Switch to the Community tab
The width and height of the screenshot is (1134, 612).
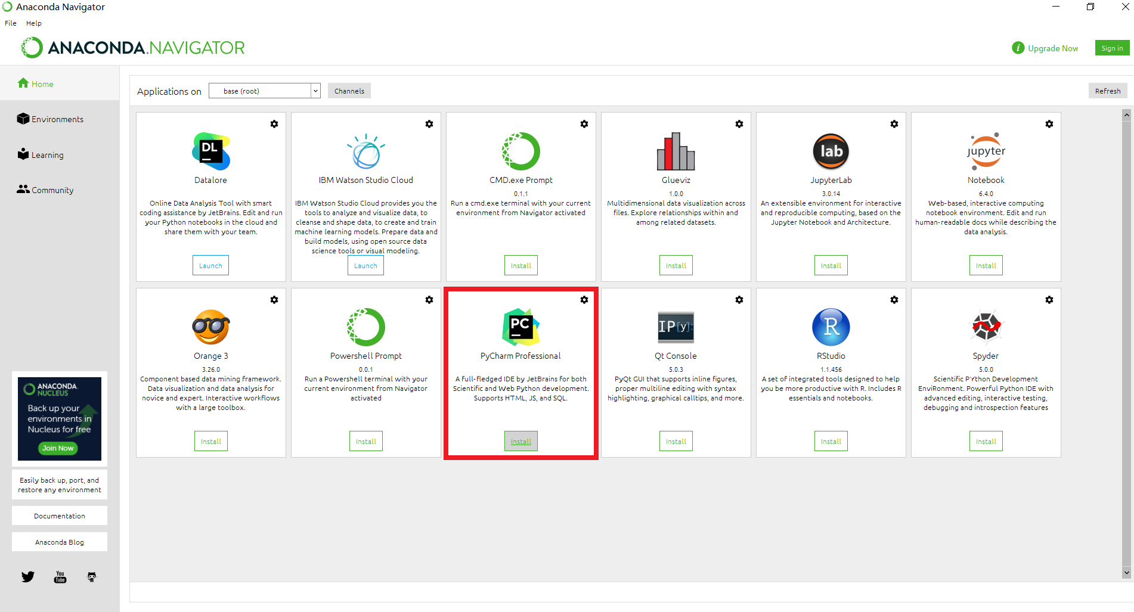(x=60, y=190)
